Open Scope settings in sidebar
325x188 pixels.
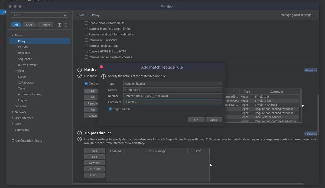point(22,77)
